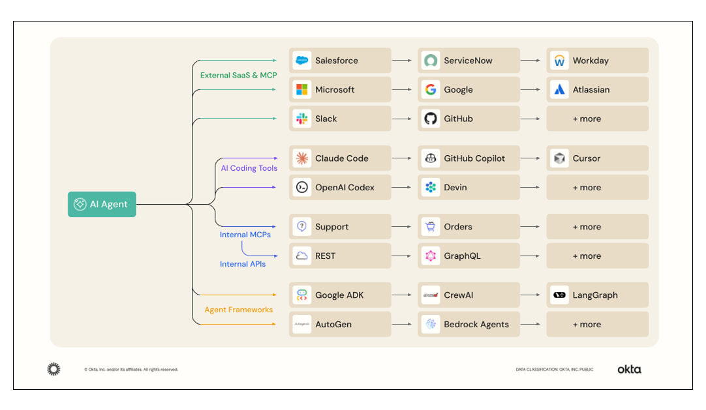706x410 pixels.
Task: Click the Cursor cube icon
Action: pyautogui.click(x=559, y=158)
